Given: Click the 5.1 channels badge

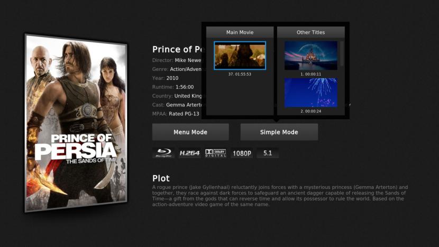Looking at the screenshot, I should [x=268, y=153].
